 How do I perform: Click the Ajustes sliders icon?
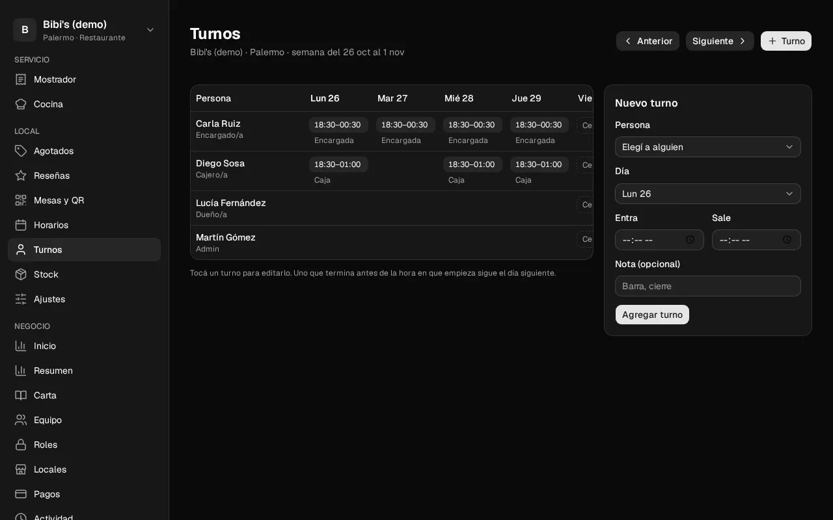tap(21, 299)
